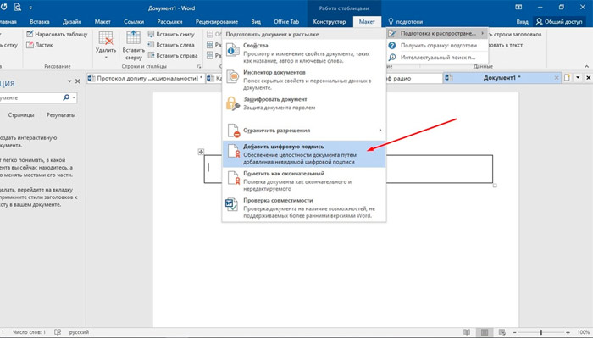Click the Properties (Свойства) document icon
This screenshot has width=593, height=339.
pyautogui.click(x=233, y=51)
